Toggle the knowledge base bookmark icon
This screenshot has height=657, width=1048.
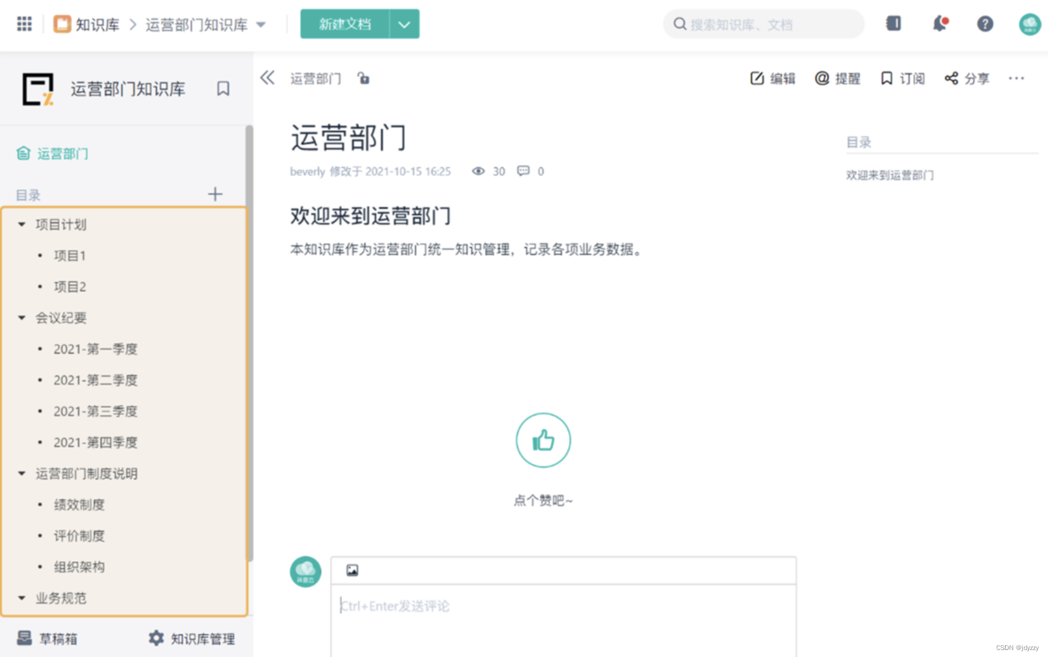tap(223, 89)
